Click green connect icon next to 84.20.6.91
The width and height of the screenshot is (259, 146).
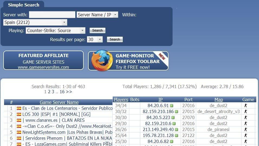tap(171, 106)
